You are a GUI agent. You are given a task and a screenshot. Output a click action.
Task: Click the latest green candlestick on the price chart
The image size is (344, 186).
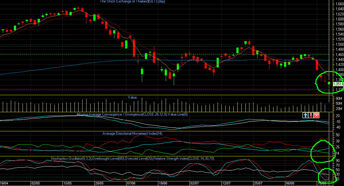click(329, 83)
